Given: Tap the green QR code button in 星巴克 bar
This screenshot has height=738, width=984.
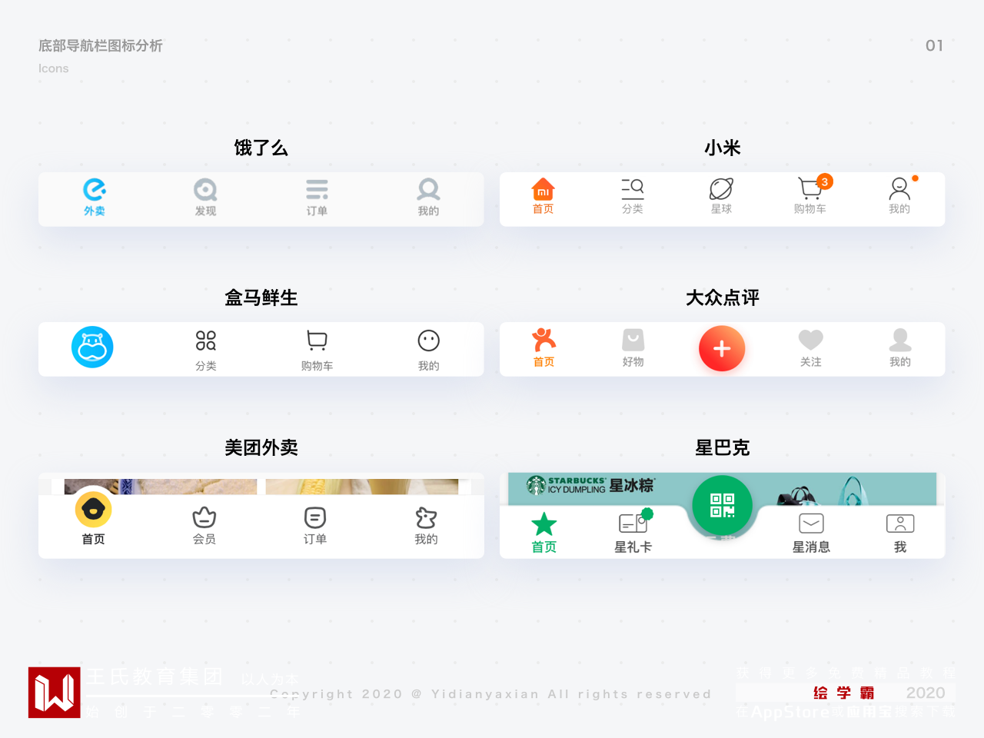Looking at the screenshot, I should click(722, 505).
